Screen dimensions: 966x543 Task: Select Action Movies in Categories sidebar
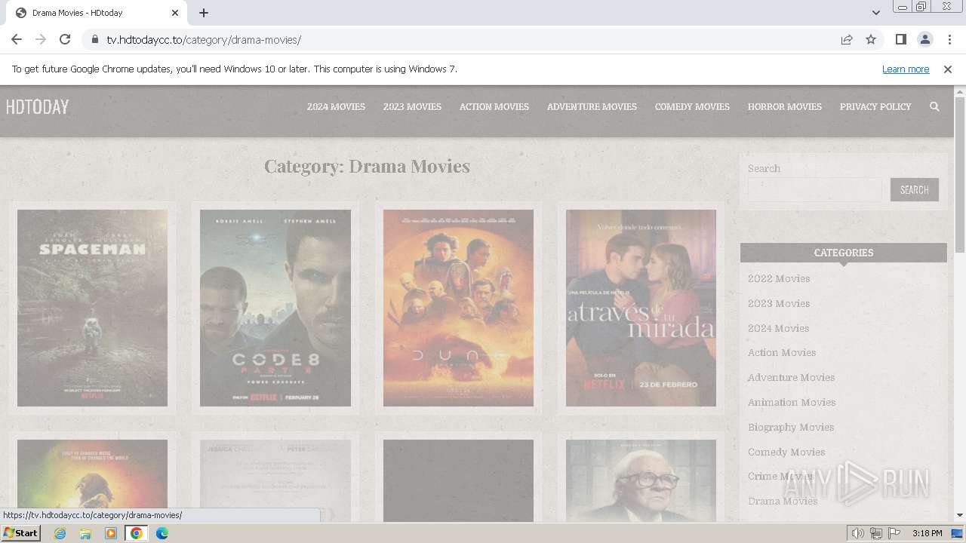tap(782, 353)
